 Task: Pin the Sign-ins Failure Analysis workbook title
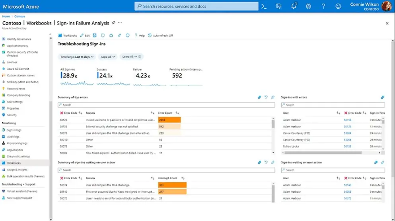click(114, 23)
